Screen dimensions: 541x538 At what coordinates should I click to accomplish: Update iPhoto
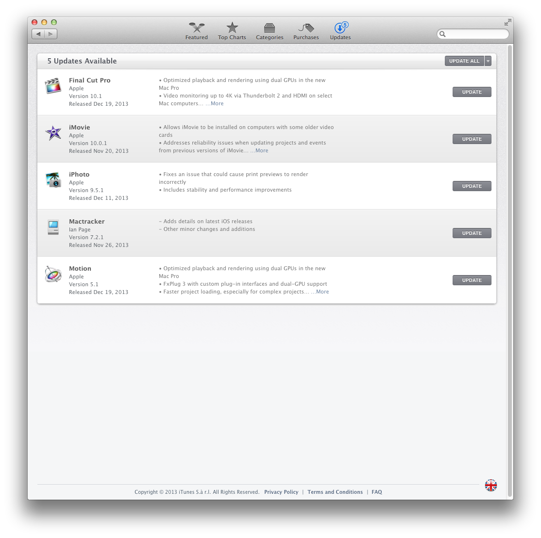click(472, 186)
